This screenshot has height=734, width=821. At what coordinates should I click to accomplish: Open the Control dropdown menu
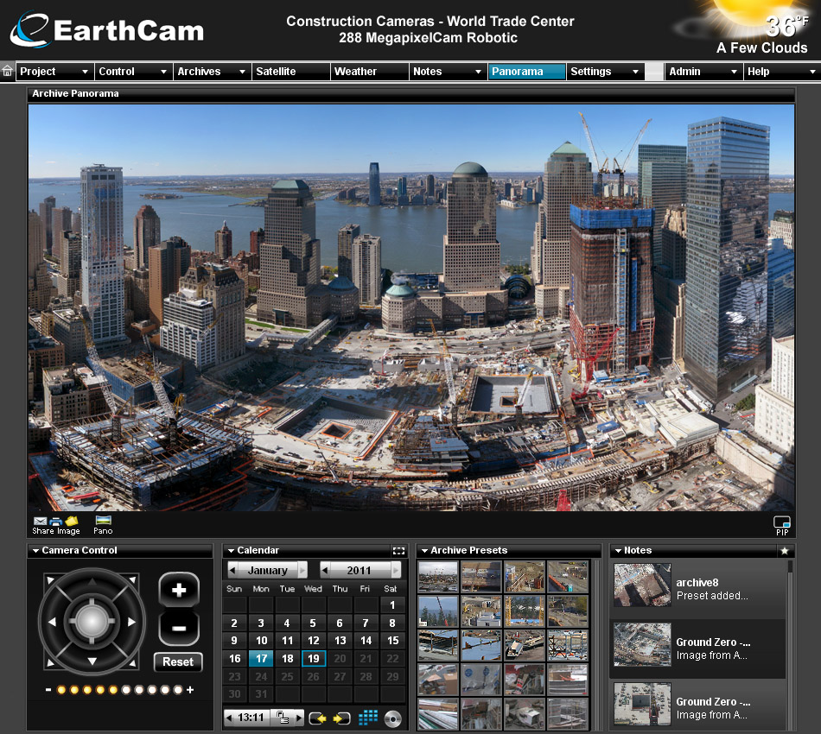click(x=133, y=71)
